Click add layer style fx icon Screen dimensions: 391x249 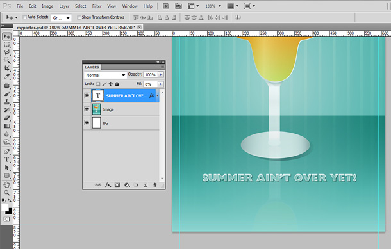click(108, 185)
